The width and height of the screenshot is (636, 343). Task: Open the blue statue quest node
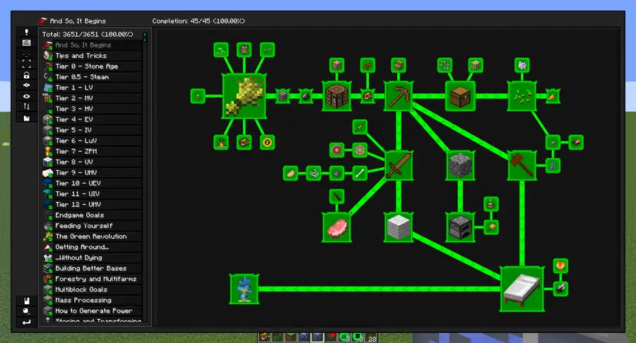pyautogui.click(x=245, y=289)
